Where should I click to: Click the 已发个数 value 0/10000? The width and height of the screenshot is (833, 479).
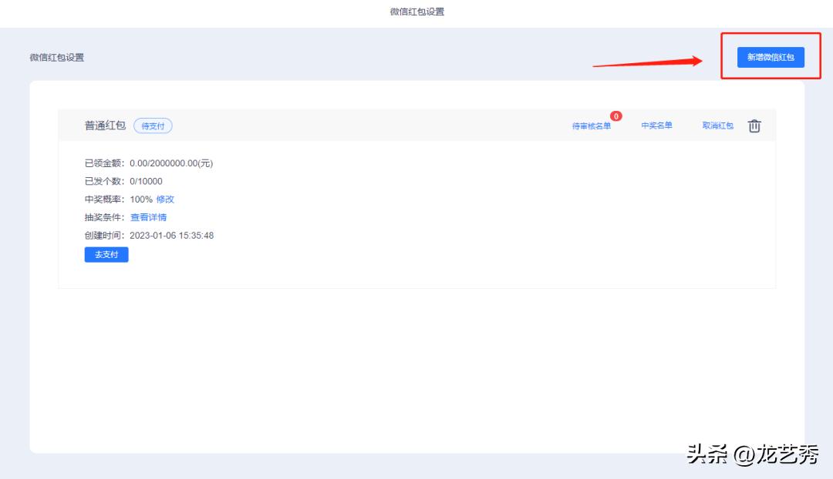click(x=146, y=182)
